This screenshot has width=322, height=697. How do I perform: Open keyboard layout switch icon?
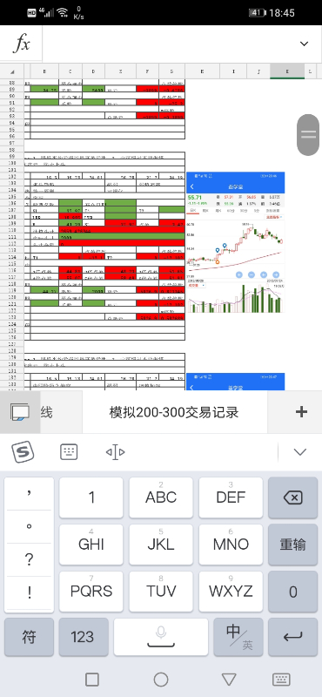pyautogui.click(x=69, y=452)
